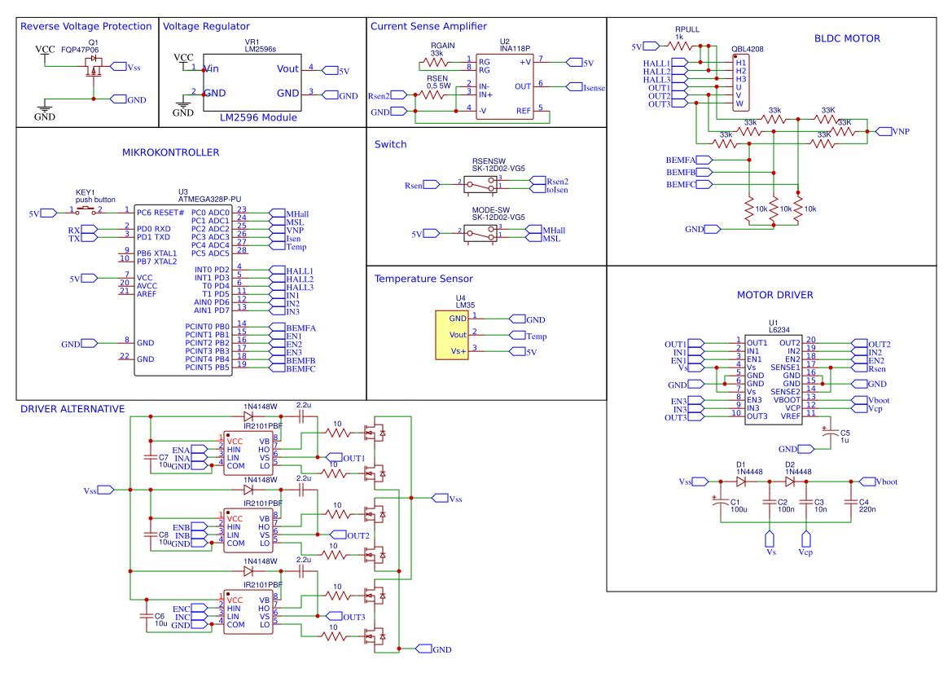Click the 'SENSE2' pin name on L6234

pos(785,392)
